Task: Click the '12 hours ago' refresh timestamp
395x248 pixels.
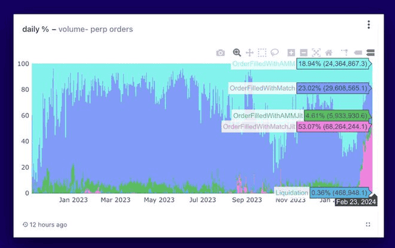Action: point(48,224)
